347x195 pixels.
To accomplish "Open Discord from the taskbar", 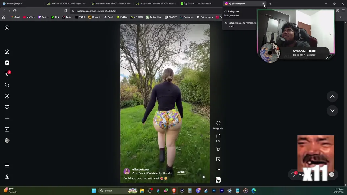I will click(x=198, y=191).
